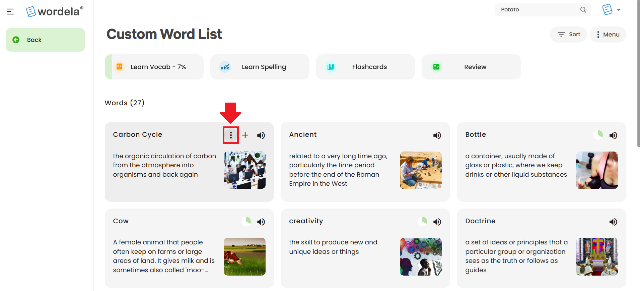Open the Menu dropdown
Viewport: 640px width, 291px height.
(608, 34)
